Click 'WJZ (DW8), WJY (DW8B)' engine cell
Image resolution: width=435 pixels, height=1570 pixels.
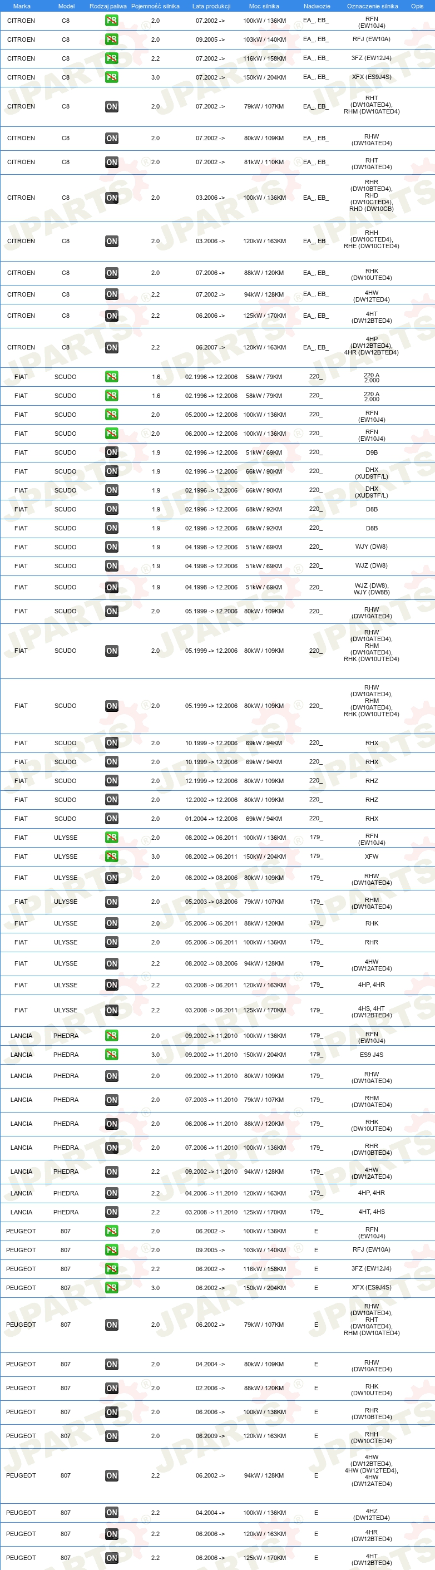[372, 589]
